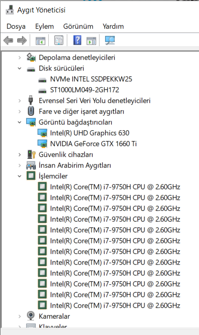Click the Aygıt Yöneticisi title bar icon
The image size is (199, 335).
pyautogui.click(x=10, y=10)
